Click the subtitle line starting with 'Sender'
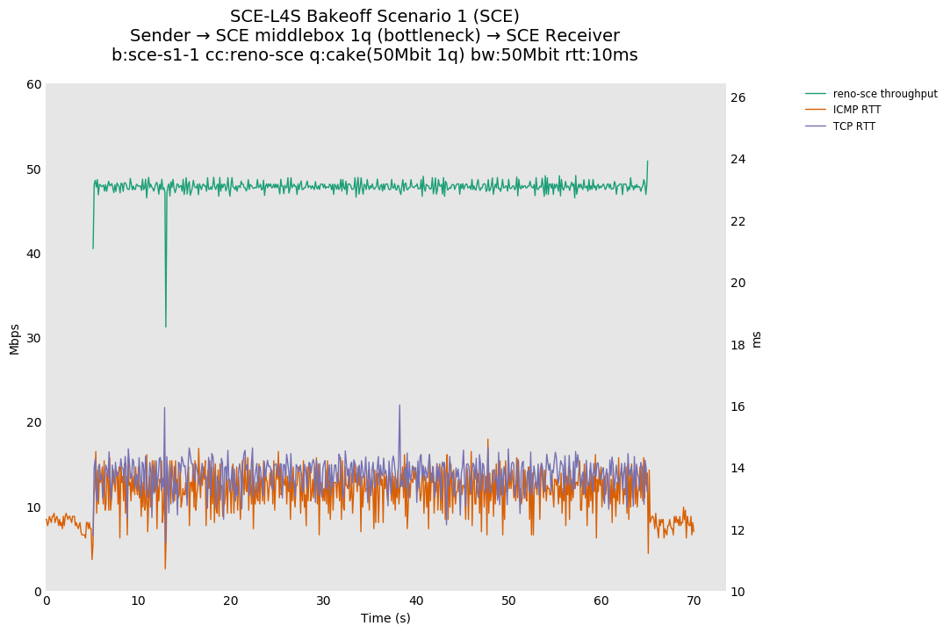950x633 pixels. coord(375,36)
